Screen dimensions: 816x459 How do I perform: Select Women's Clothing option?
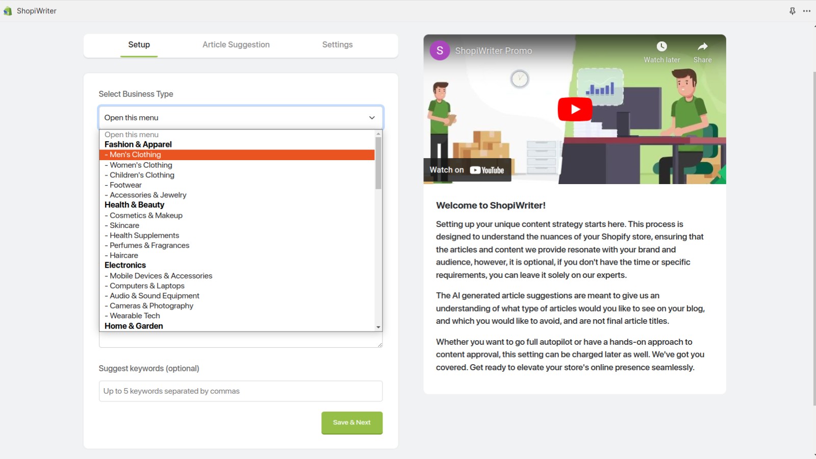click(x=237, y=165)
